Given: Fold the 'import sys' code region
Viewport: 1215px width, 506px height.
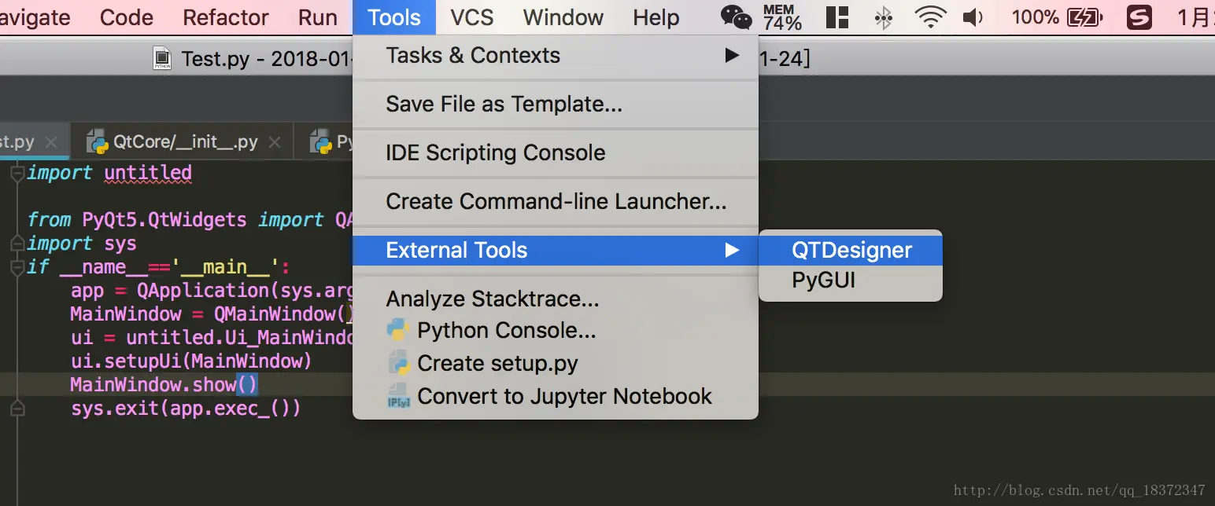Looking at the screenshot, I should pyautogui.click(x=17, y=244).
